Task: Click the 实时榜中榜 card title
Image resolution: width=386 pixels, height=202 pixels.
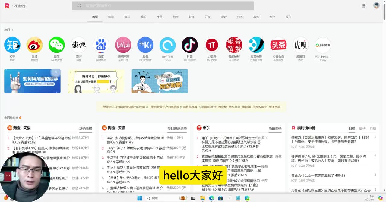Action: pos(306,128)
